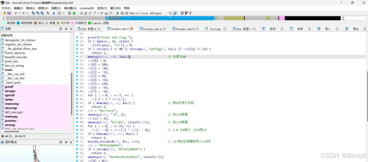Screen dimensions: 368x162
Task: Open the 选项(O) menu
Action: (x=102, y=8)
